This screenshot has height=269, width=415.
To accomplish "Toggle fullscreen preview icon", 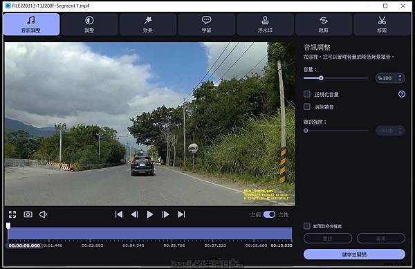I will tap(12, 214).
